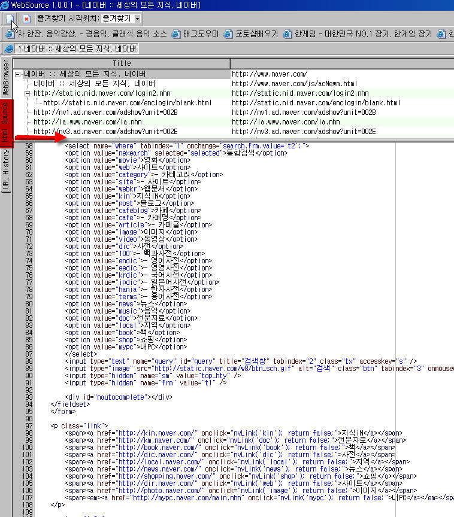This screenshot has height=517, width=454.
Task: Click source line with href http://kin.naver.com/
Action: 234,433
